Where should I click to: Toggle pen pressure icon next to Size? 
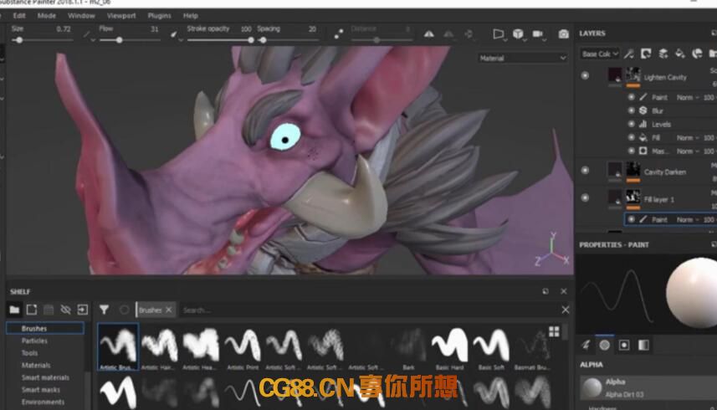[86, 33]
